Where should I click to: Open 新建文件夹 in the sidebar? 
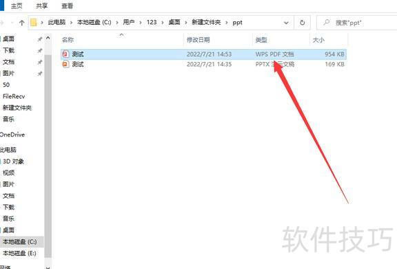coord(17,108)
